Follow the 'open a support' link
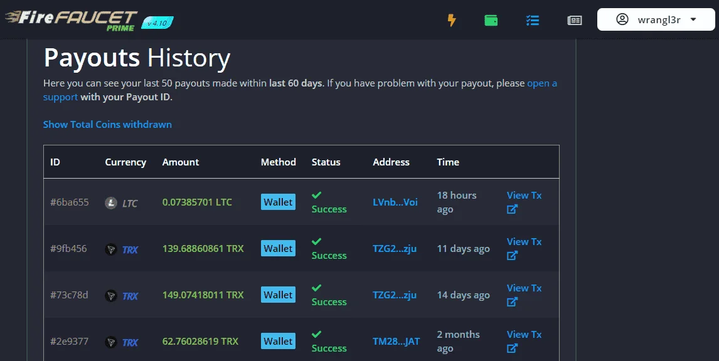 pos(542,83)
